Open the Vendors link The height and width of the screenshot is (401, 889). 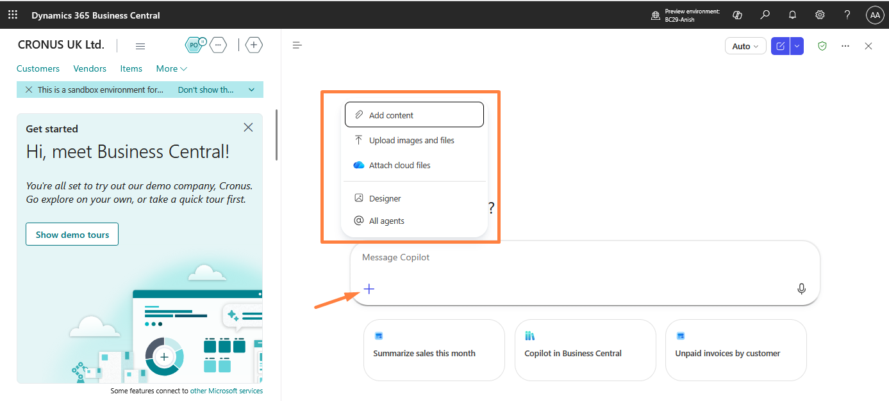click(90, 68)
